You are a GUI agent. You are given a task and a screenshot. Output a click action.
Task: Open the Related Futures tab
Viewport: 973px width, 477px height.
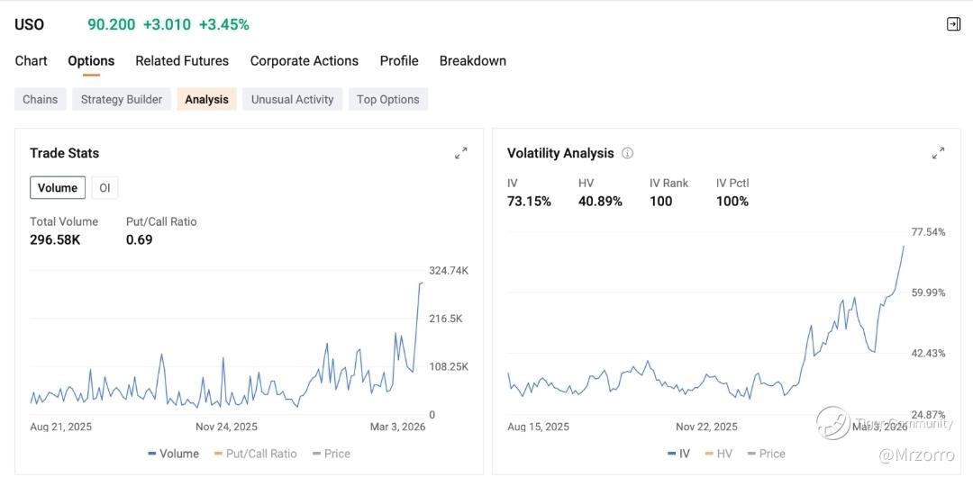182,60
